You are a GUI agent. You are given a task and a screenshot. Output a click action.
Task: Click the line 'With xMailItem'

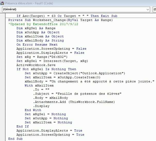point(39,85)
